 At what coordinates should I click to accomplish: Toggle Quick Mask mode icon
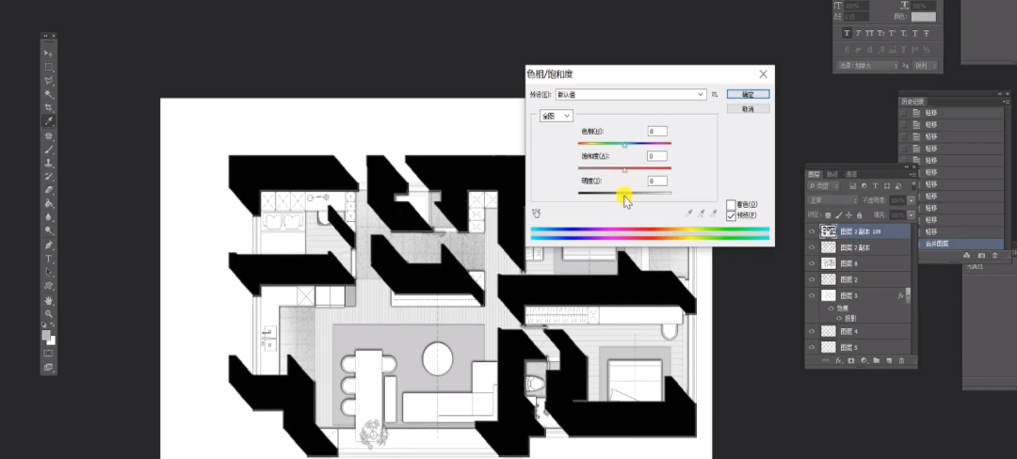(x=49, y=354)
